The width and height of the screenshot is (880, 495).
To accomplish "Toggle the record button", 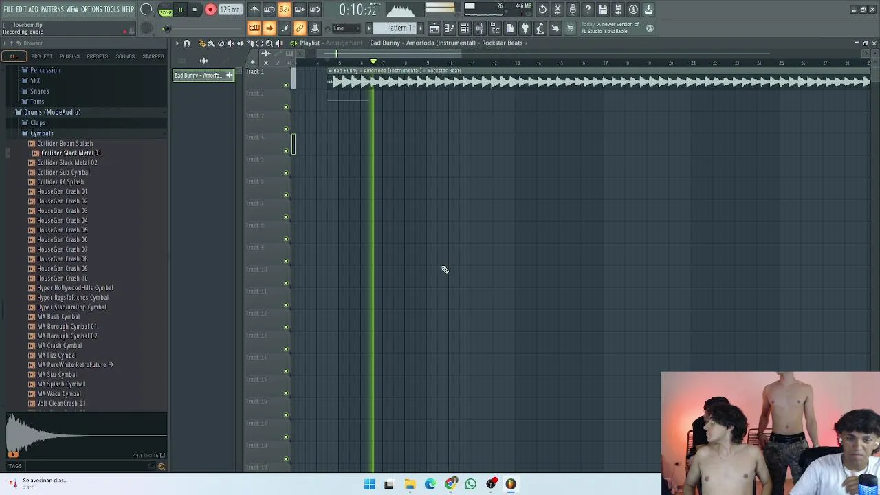I will (210, 10).
